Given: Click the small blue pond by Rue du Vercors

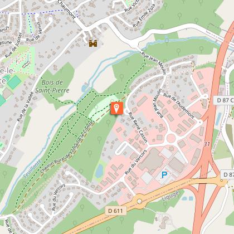Looking at the screenshot, I should (99, 170).
